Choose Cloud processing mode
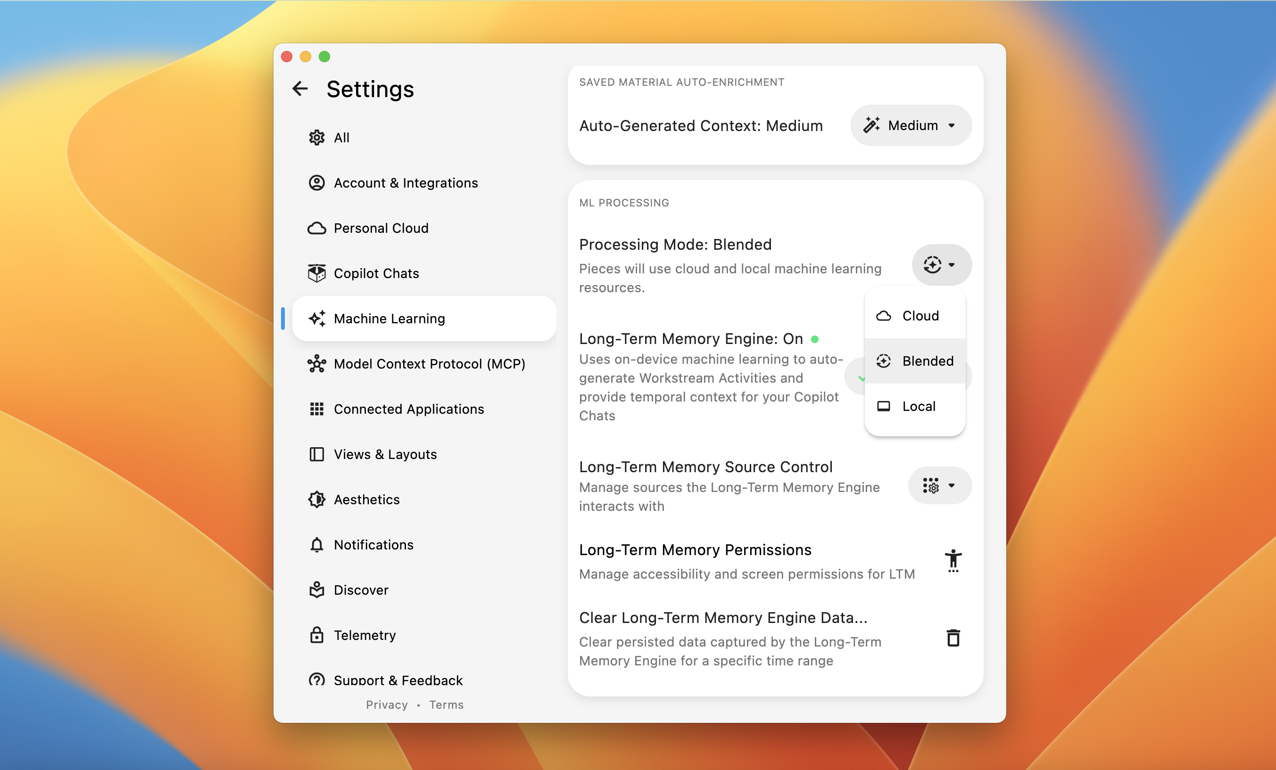The width and height of the screenshot is (1276, 770). pos(914,316)
